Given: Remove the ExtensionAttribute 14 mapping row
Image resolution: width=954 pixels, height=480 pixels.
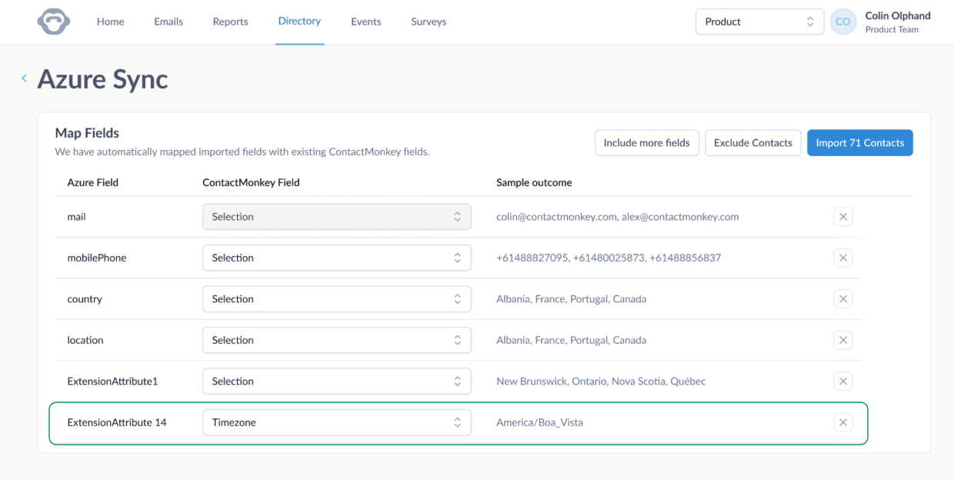Looking at the screenshot, I should [x=843, y=422].
